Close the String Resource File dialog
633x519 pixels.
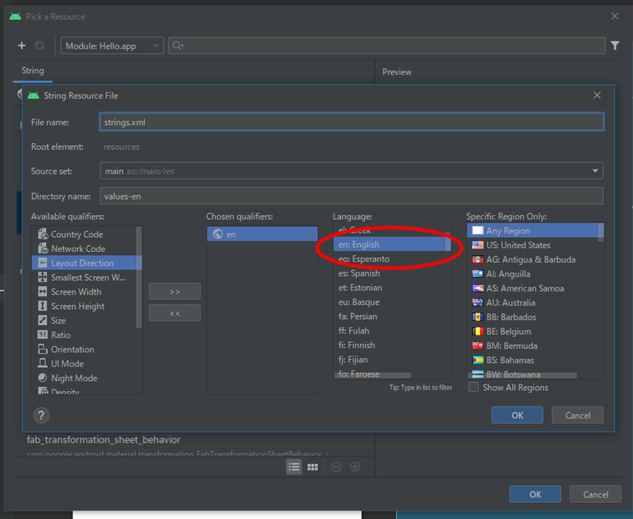point(597,95)
